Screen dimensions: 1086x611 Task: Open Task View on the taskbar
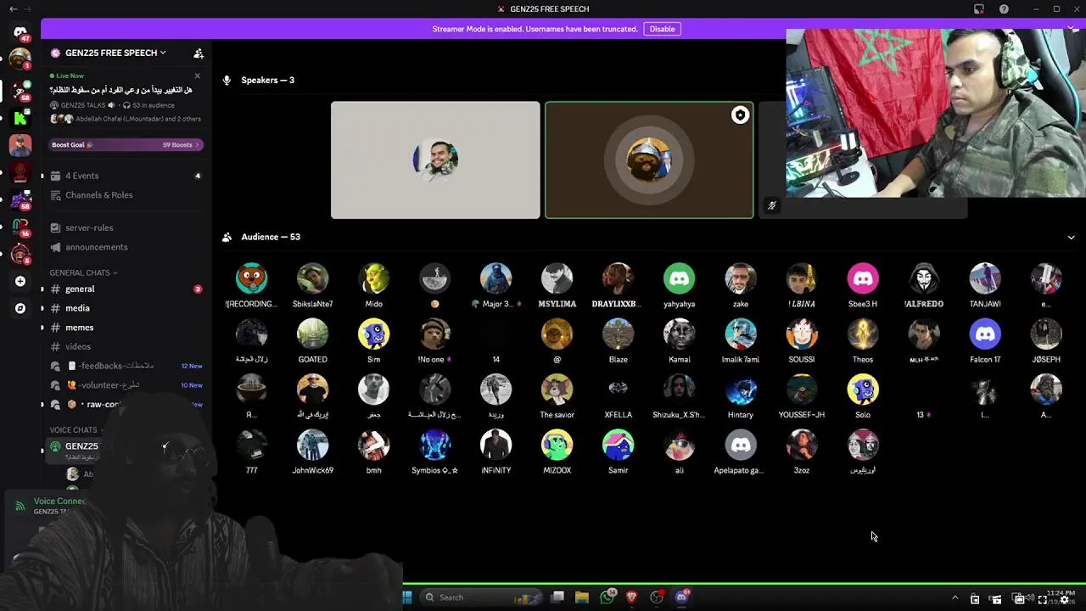[x=557, y=597]
